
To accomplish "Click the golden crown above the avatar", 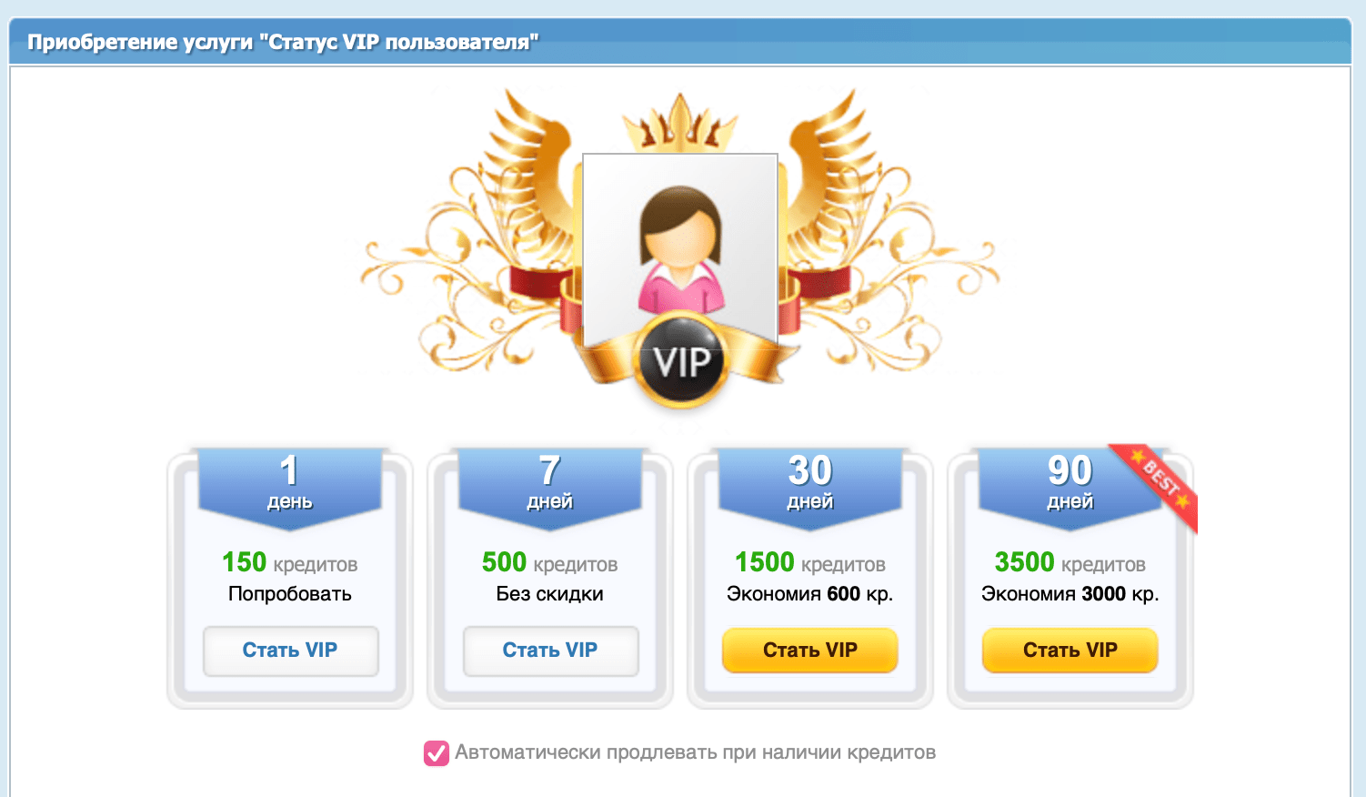I will 680,123.
